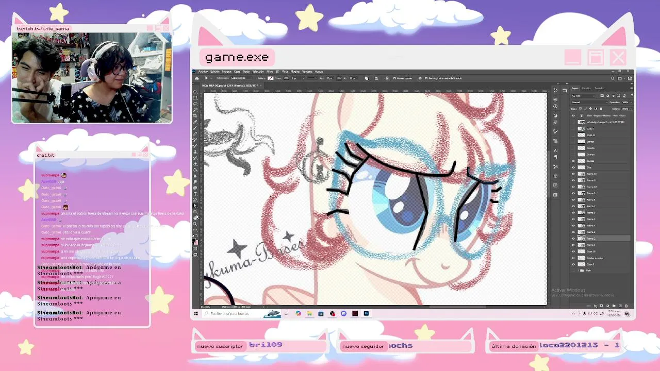660x371 pixels.
Task: Switch to the Canales tab
Action: pos(586,88)
